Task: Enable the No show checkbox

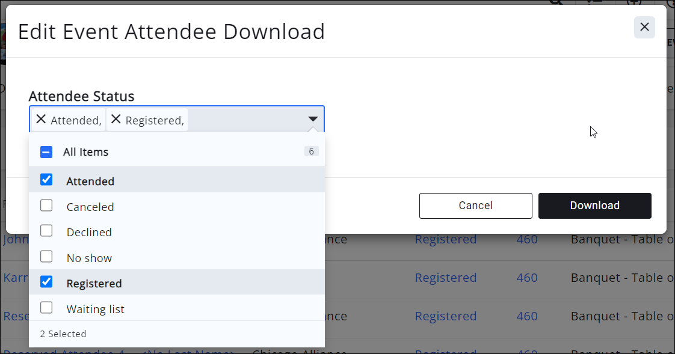Action: [x=46, y=257]
